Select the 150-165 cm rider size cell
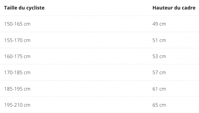 [x=17, y=24]
